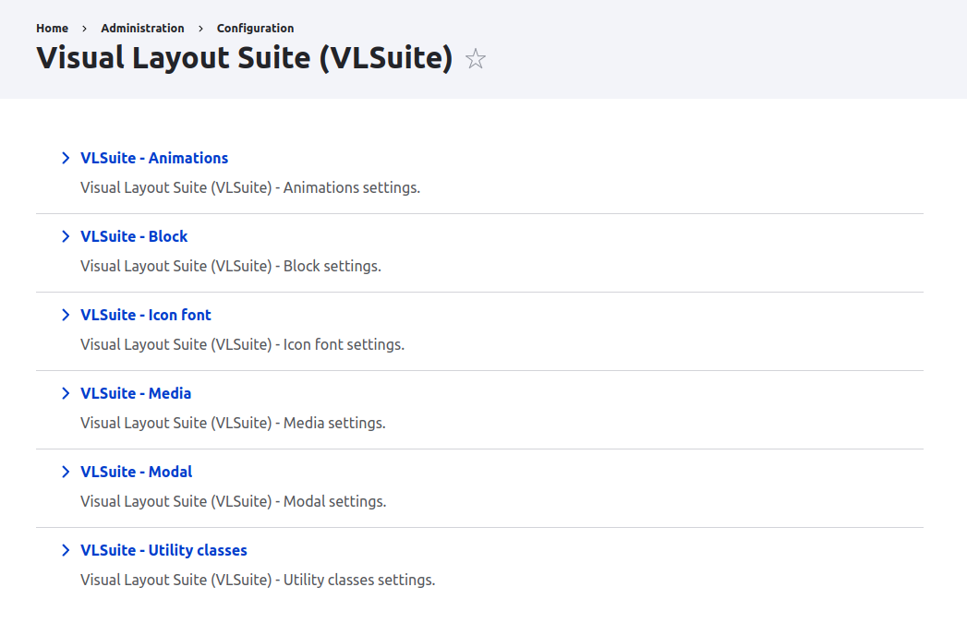Click the Utility classes settings description text
967x635 pixels.
coord(258,580)
